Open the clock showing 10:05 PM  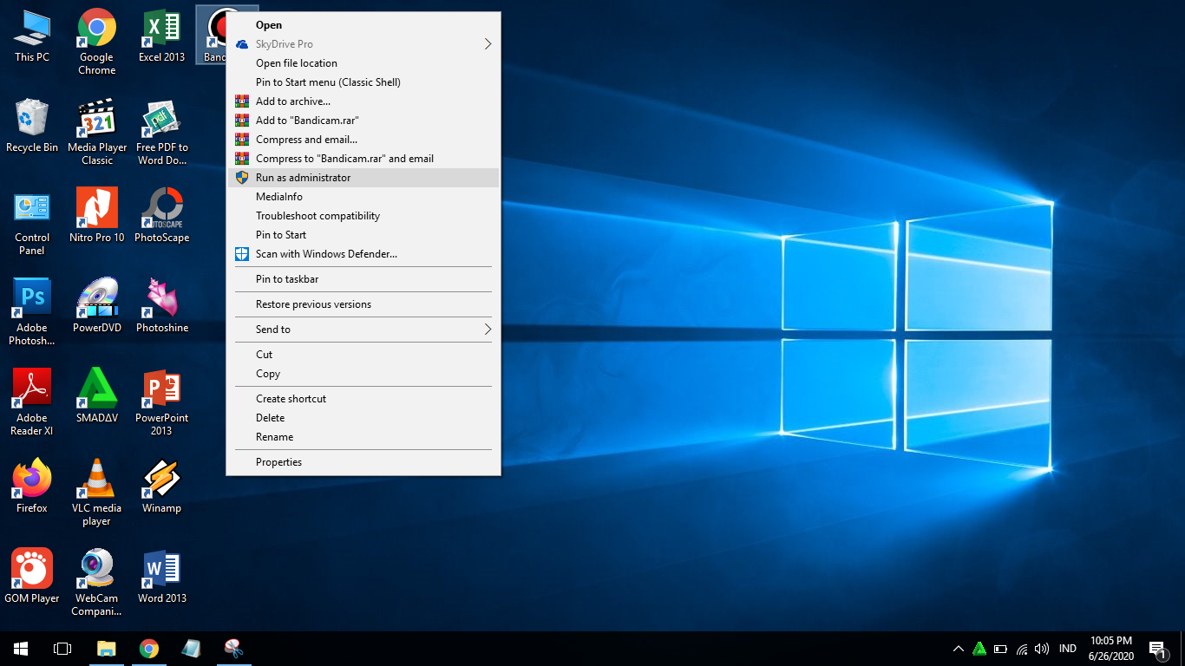[1111, 649]
